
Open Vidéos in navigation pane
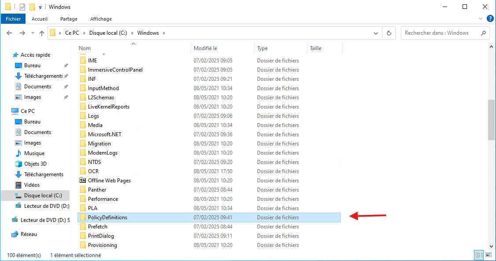coord(32,185)
